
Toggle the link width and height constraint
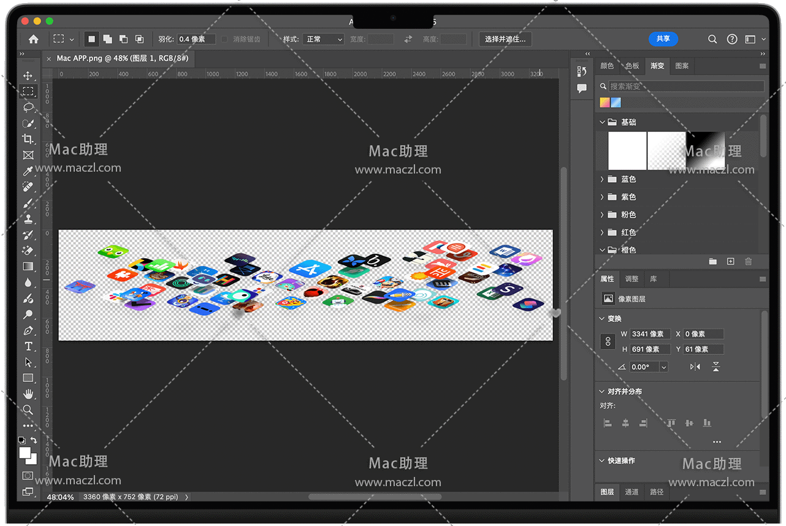(608, 341)
